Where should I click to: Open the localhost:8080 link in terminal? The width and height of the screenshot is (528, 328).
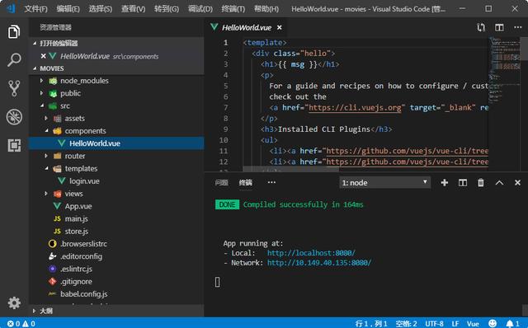click(311, 253)
